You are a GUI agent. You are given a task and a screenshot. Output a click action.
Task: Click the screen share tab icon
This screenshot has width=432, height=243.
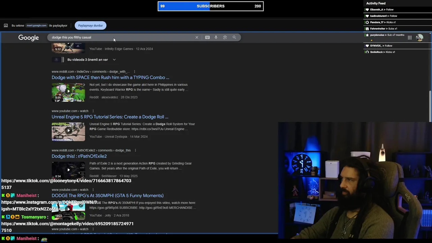point(6,26)
